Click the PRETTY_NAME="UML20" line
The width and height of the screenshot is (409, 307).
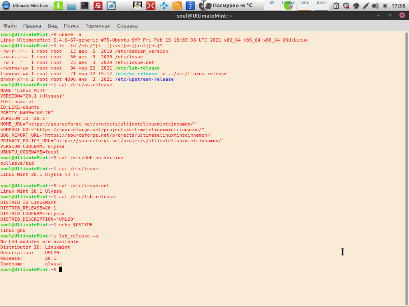pyautogui.click(x=27, y=113)
